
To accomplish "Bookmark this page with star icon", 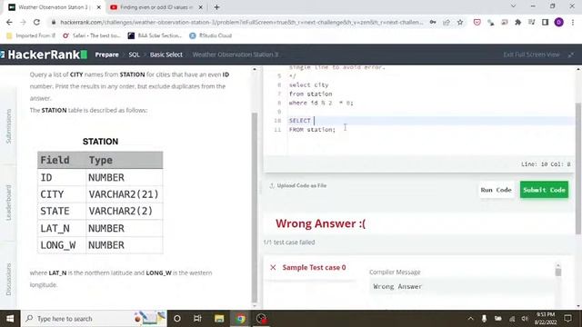I will coord(460,22).
